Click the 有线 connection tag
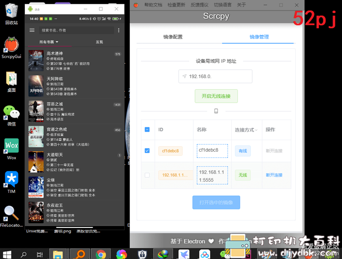 pos(243,151)
